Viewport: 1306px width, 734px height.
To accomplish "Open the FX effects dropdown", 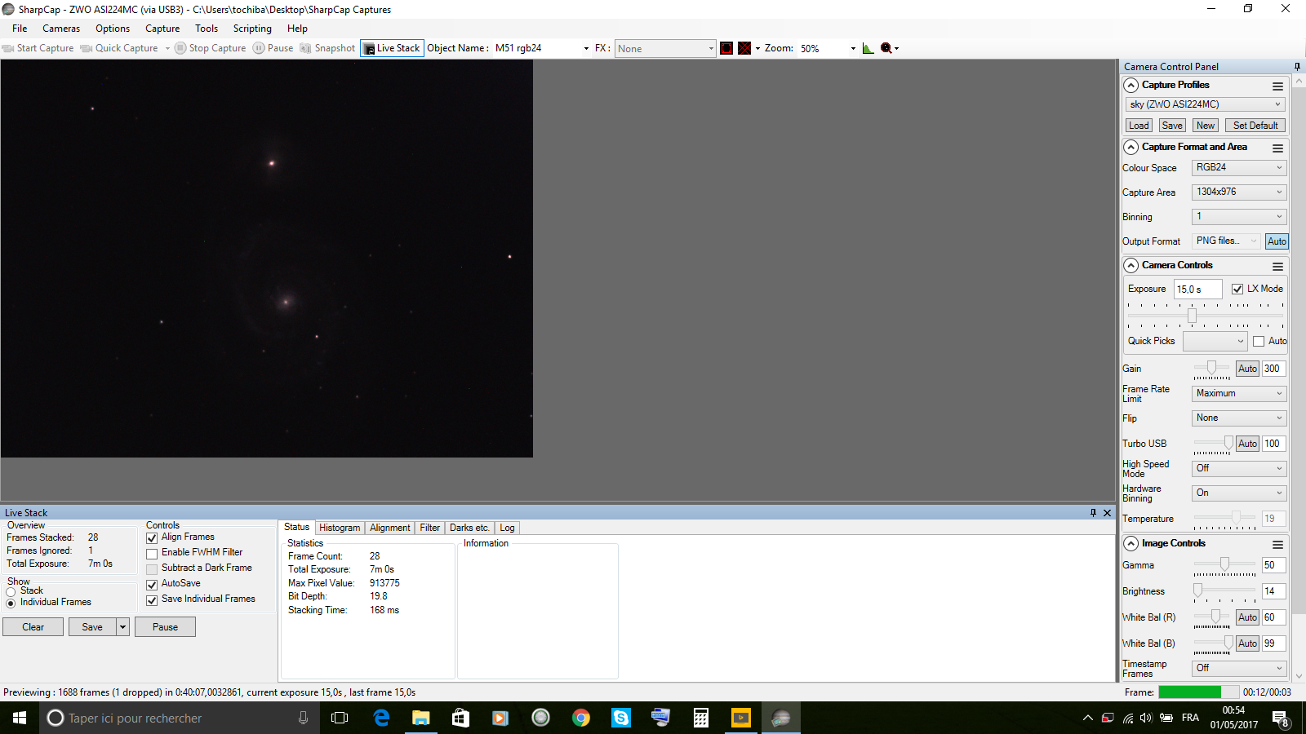I will [x=665, y=48].
